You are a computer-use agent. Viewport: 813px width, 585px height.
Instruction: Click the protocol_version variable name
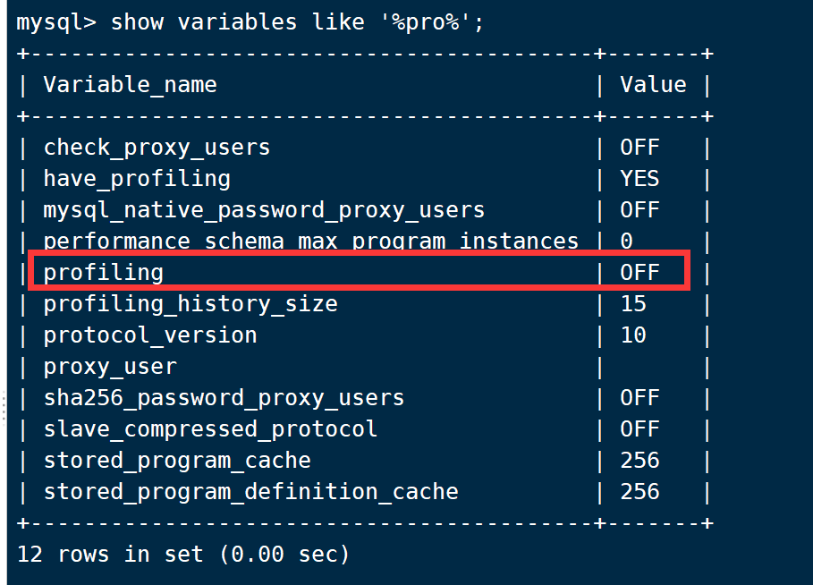point(150,335)
